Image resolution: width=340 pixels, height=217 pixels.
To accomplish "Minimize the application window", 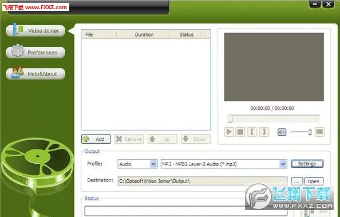I will pyautogui.click(x=315, y=4).
